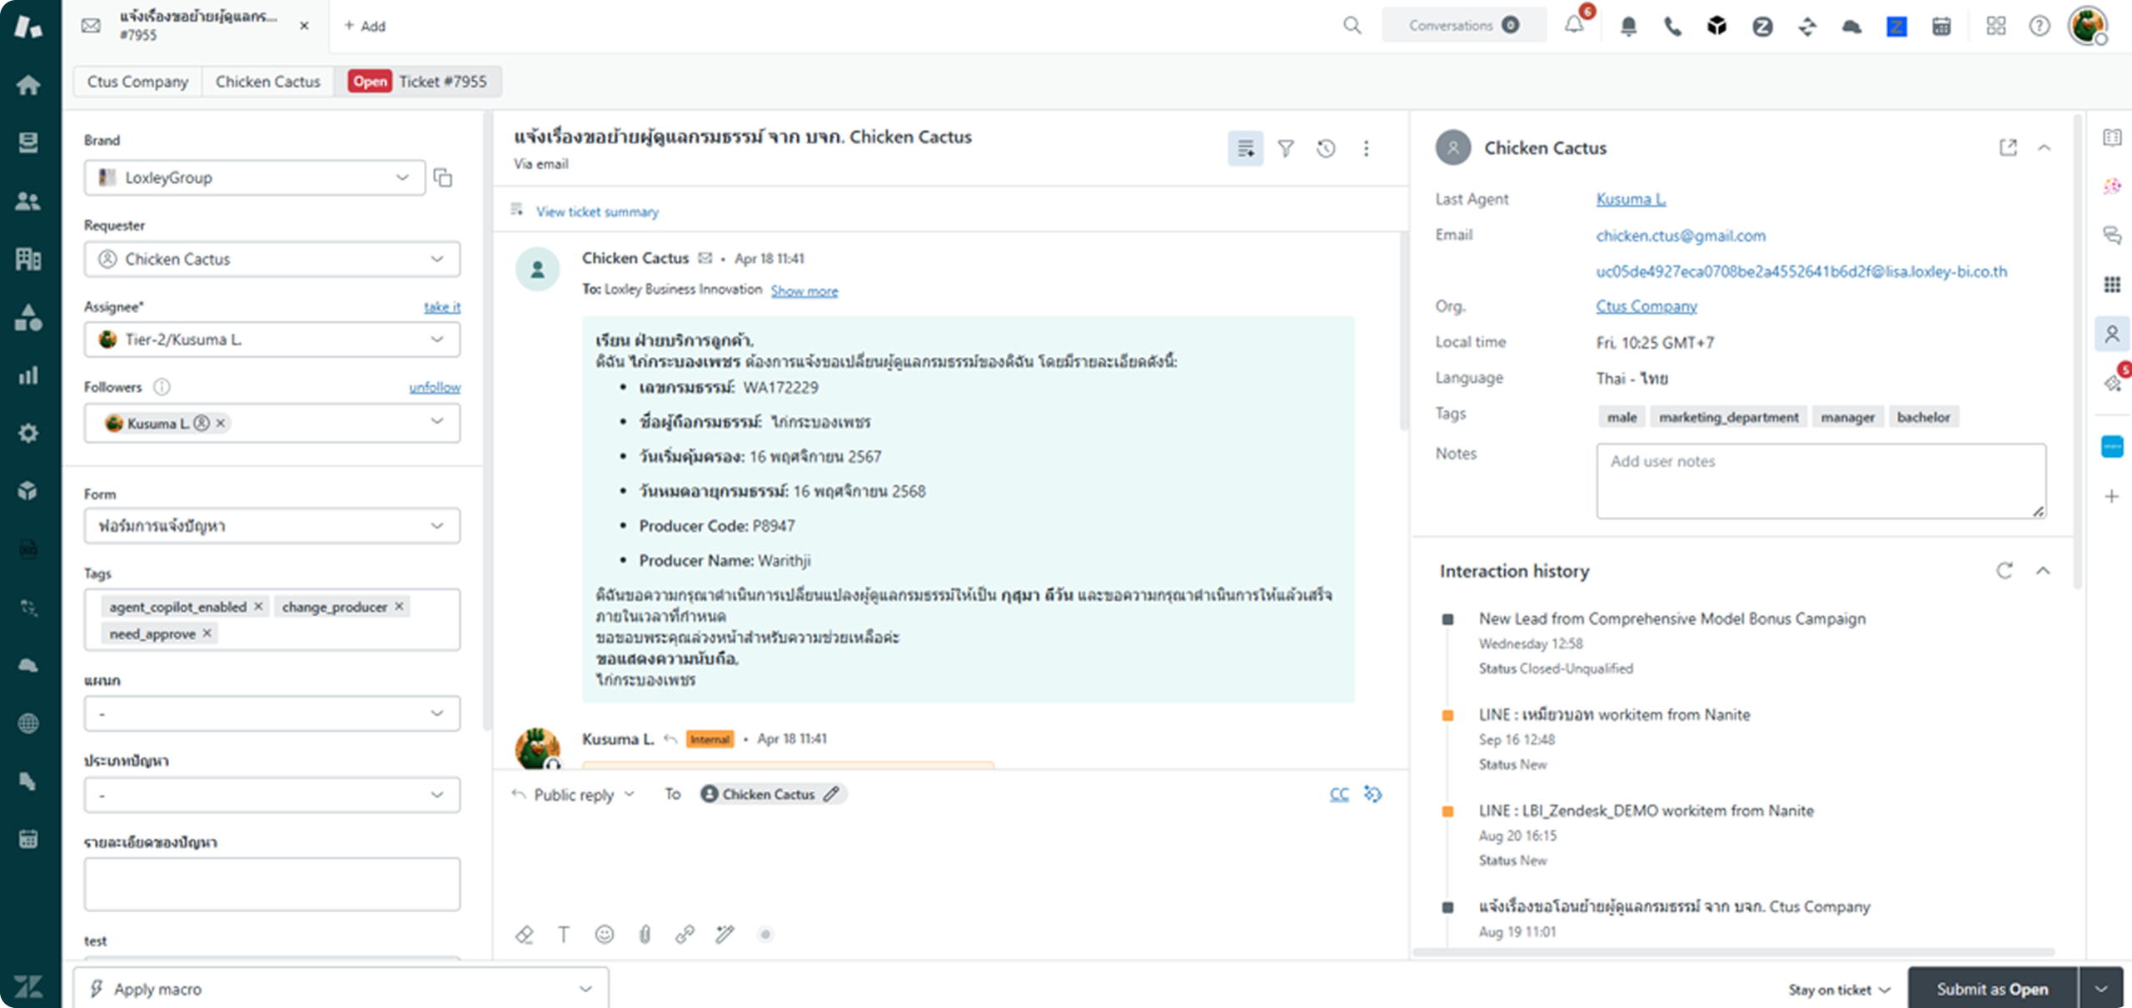
Task: Show ticket events history icon
Action: point(1326,148)
